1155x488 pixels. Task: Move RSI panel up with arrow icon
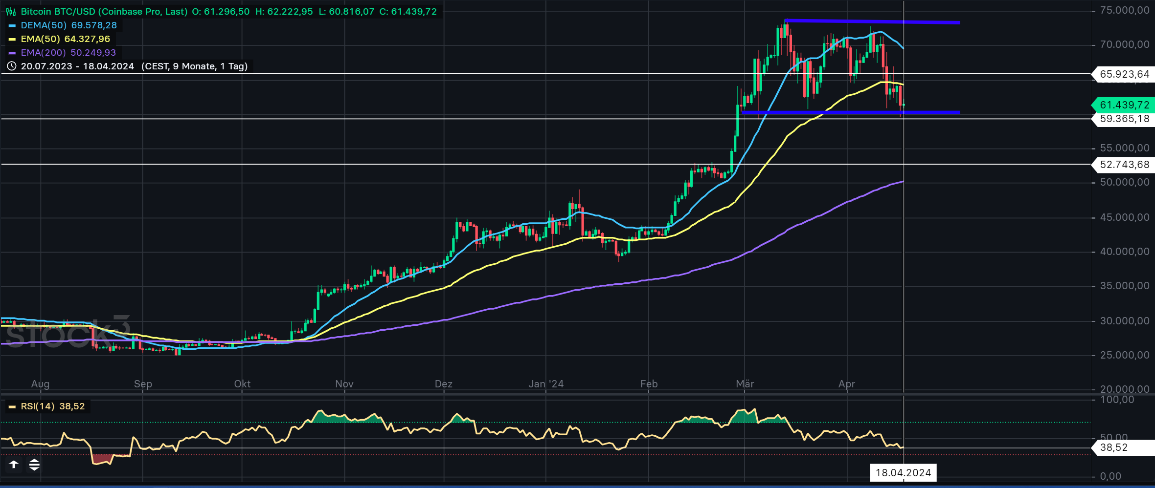[x=14, y=465]
